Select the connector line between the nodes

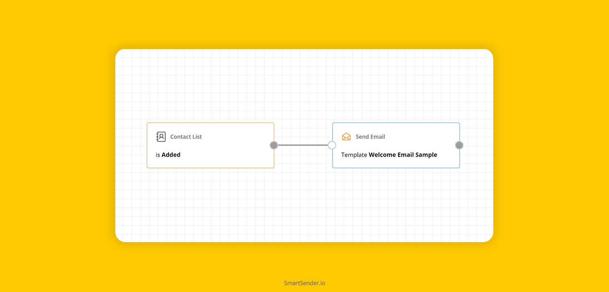tap(303, 145)
